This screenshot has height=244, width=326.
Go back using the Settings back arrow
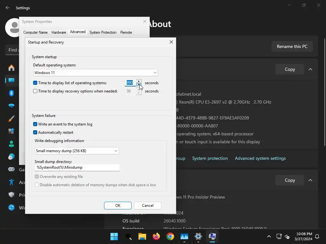[8, 8]
